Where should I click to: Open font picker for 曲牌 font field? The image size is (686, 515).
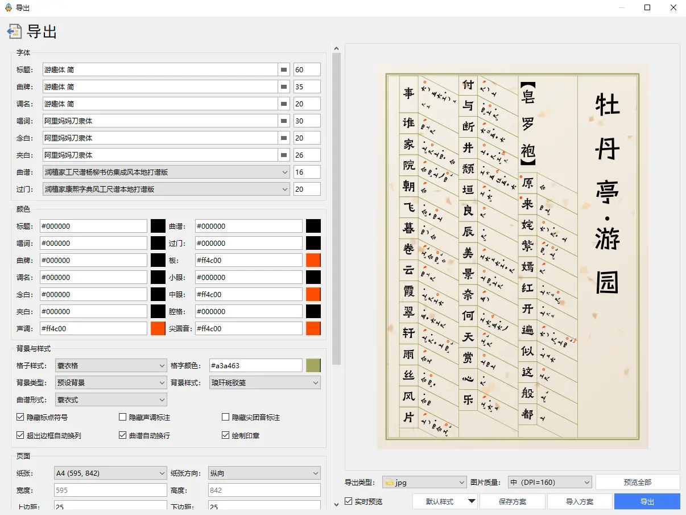click(283, 87)
